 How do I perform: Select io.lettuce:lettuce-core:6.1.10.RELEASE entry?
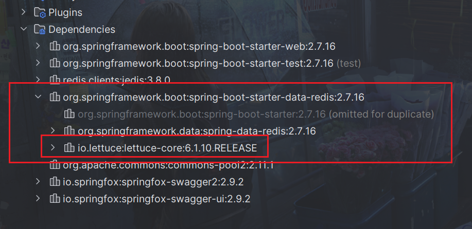click(x=167, y=148)
